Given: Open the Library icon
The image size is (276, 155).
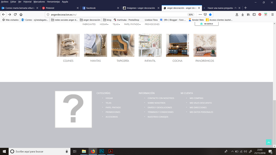Looking at the screenshot, I should [x=248, y=15].
